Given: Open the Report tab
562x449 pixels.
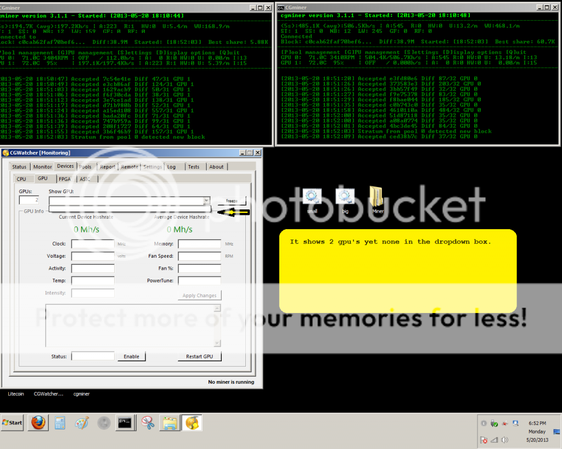Looking at the screenshot, I should pyautogui.click(x=108, y=167).
